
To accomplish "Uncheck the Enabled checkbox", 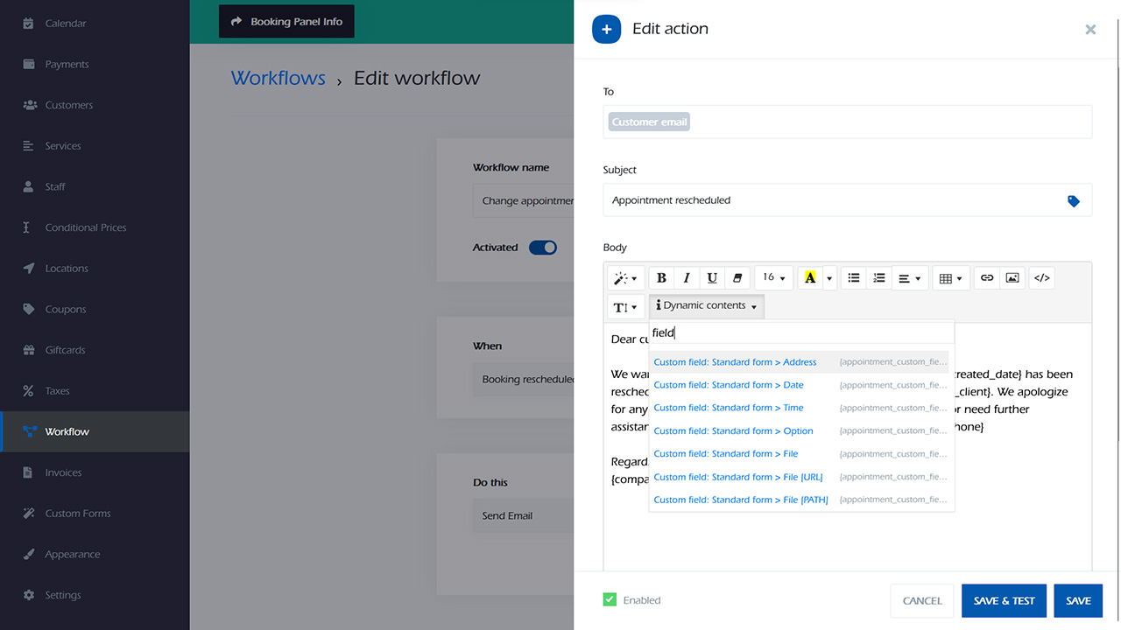I will click(610, 600).
